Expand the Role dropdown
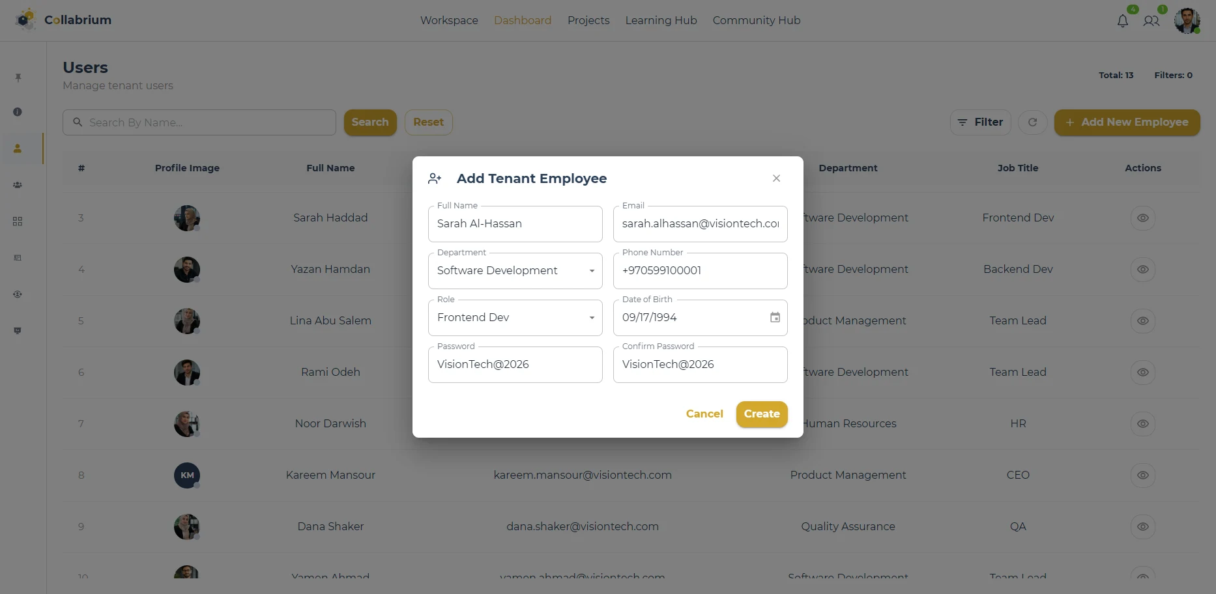Viewport: 1216px width, 594px height. point(515,318)
